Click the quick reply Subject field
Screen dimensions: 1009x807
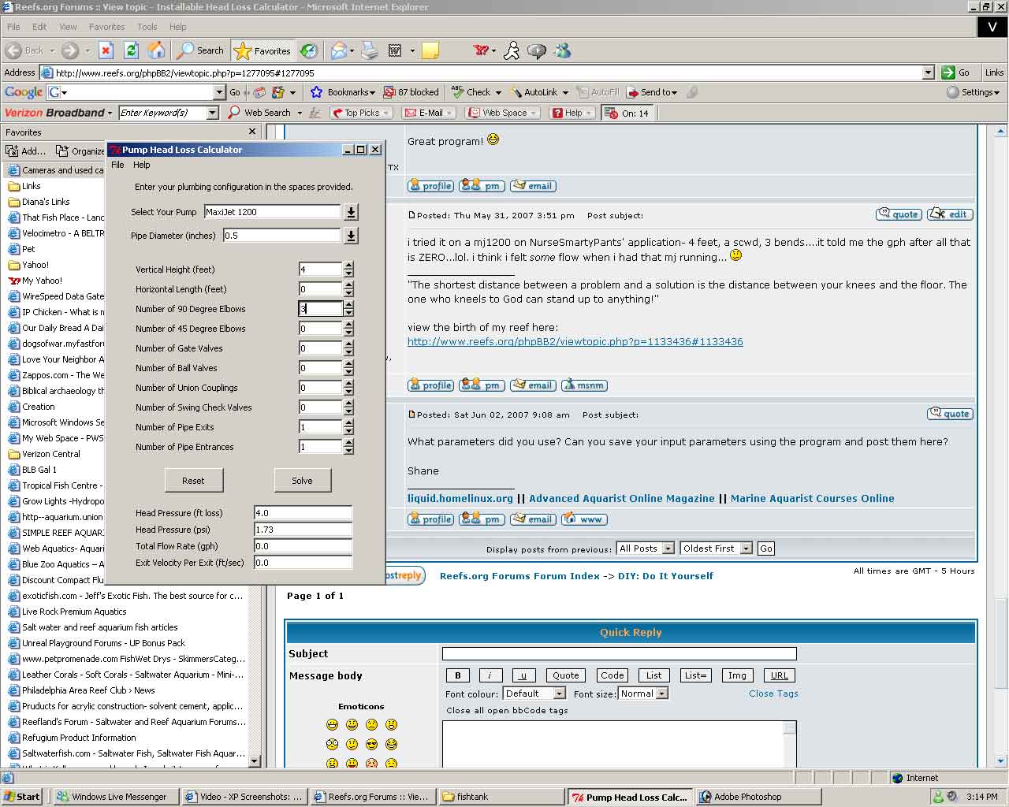point(619,653)
